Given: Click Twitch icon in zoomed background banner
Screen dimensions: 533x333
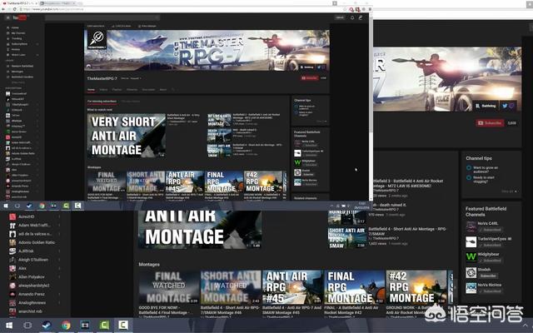Looking at the screenshot, I should point(512,106).
